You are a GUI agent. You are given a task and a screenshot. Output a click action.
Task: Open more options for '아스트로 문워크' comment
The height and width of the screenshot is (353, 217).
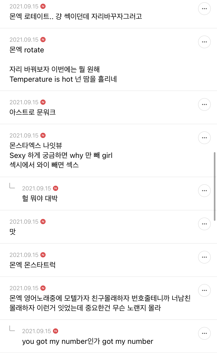coord(204,104)
